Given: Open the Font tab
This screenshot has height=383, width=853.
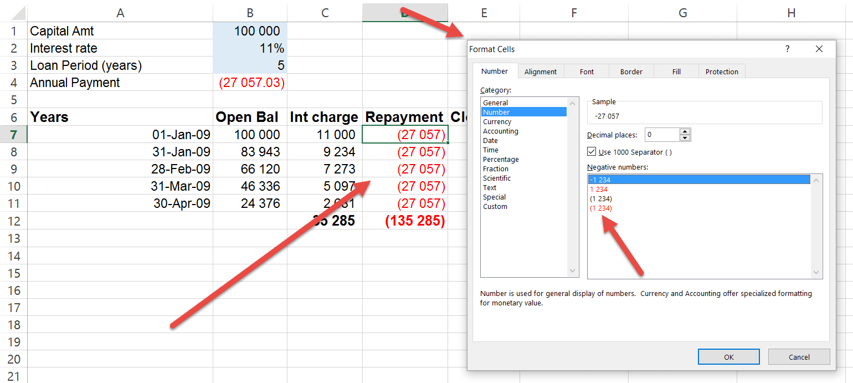Looking at the screenshot, I should [x=587, y=72].
